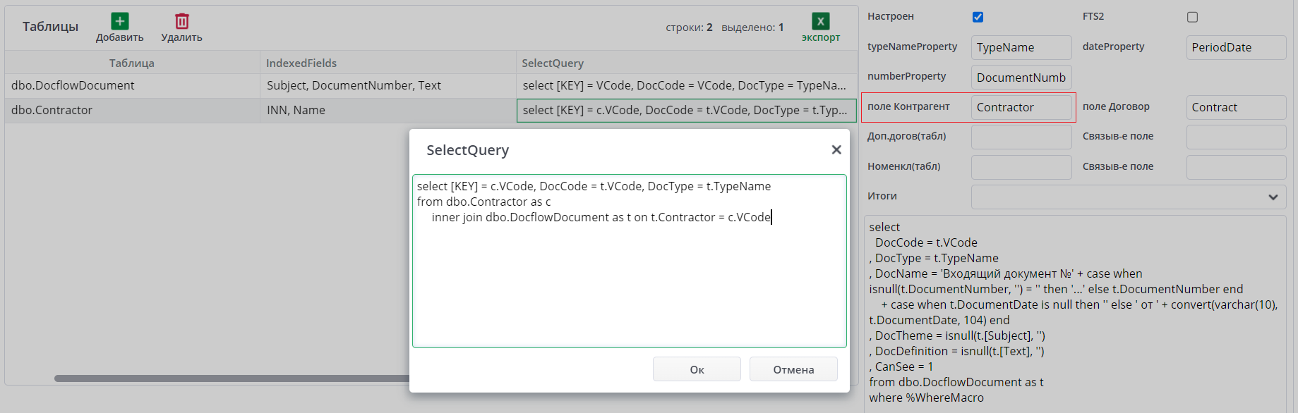The height and width of the screenshot is (413, 1298).
Task: Click the green Добавить plus icon
Action: coord(119,21)
